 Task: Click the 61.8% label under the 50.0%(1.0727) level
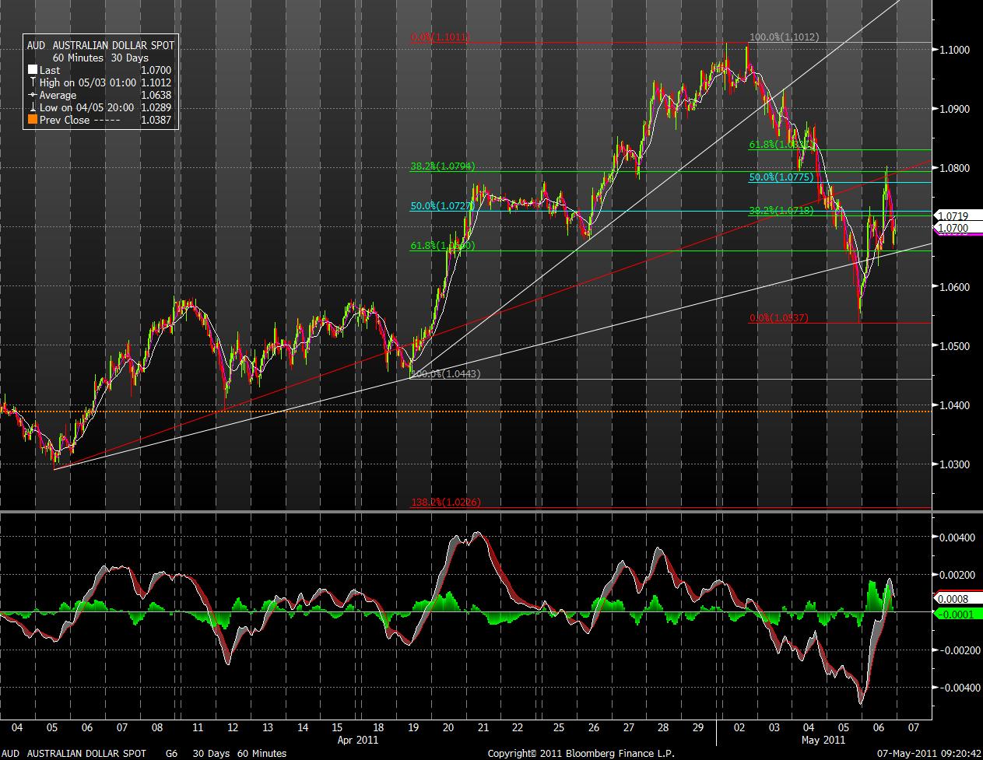(x=442, y=246)
